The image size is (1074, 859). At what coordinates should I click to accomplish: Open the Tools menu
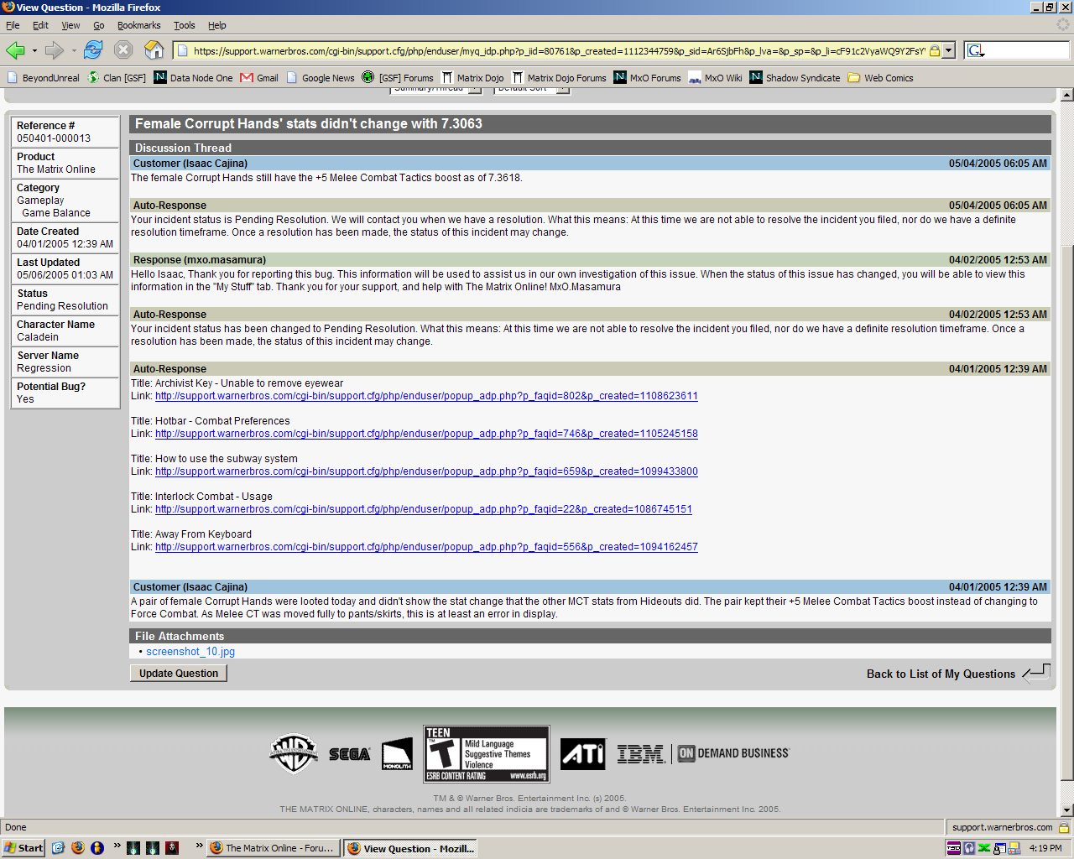[x=184, y=25]
